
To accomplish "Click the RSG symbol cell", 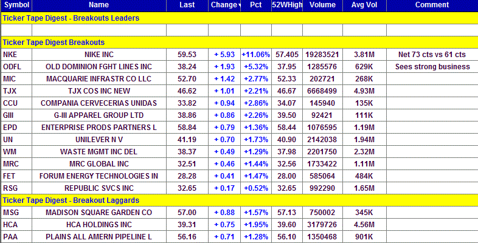I will [x=16, y=188].
